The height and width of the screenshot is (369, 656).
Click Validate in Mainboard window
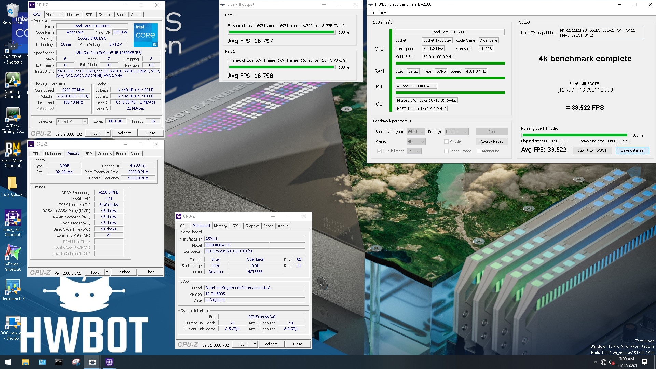point(271,344)
